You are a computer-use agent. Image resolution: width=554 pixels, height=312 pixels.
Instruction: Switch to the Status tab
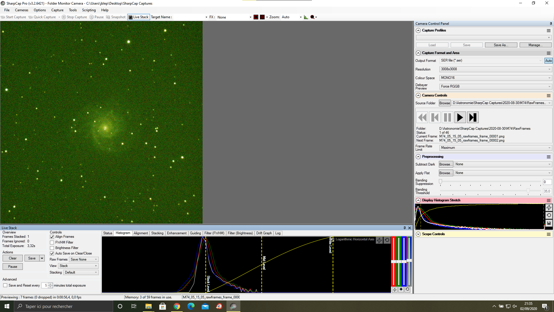[x=108, y=233]
